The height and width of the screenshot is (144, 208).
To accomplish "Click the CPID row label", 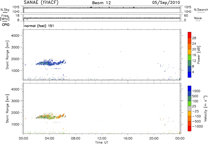I will (x=6, y=25).
